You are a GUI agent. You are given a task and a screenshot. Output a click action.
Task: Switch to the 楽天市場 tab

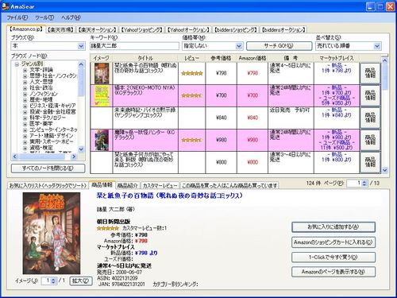(x=60, y=29)
